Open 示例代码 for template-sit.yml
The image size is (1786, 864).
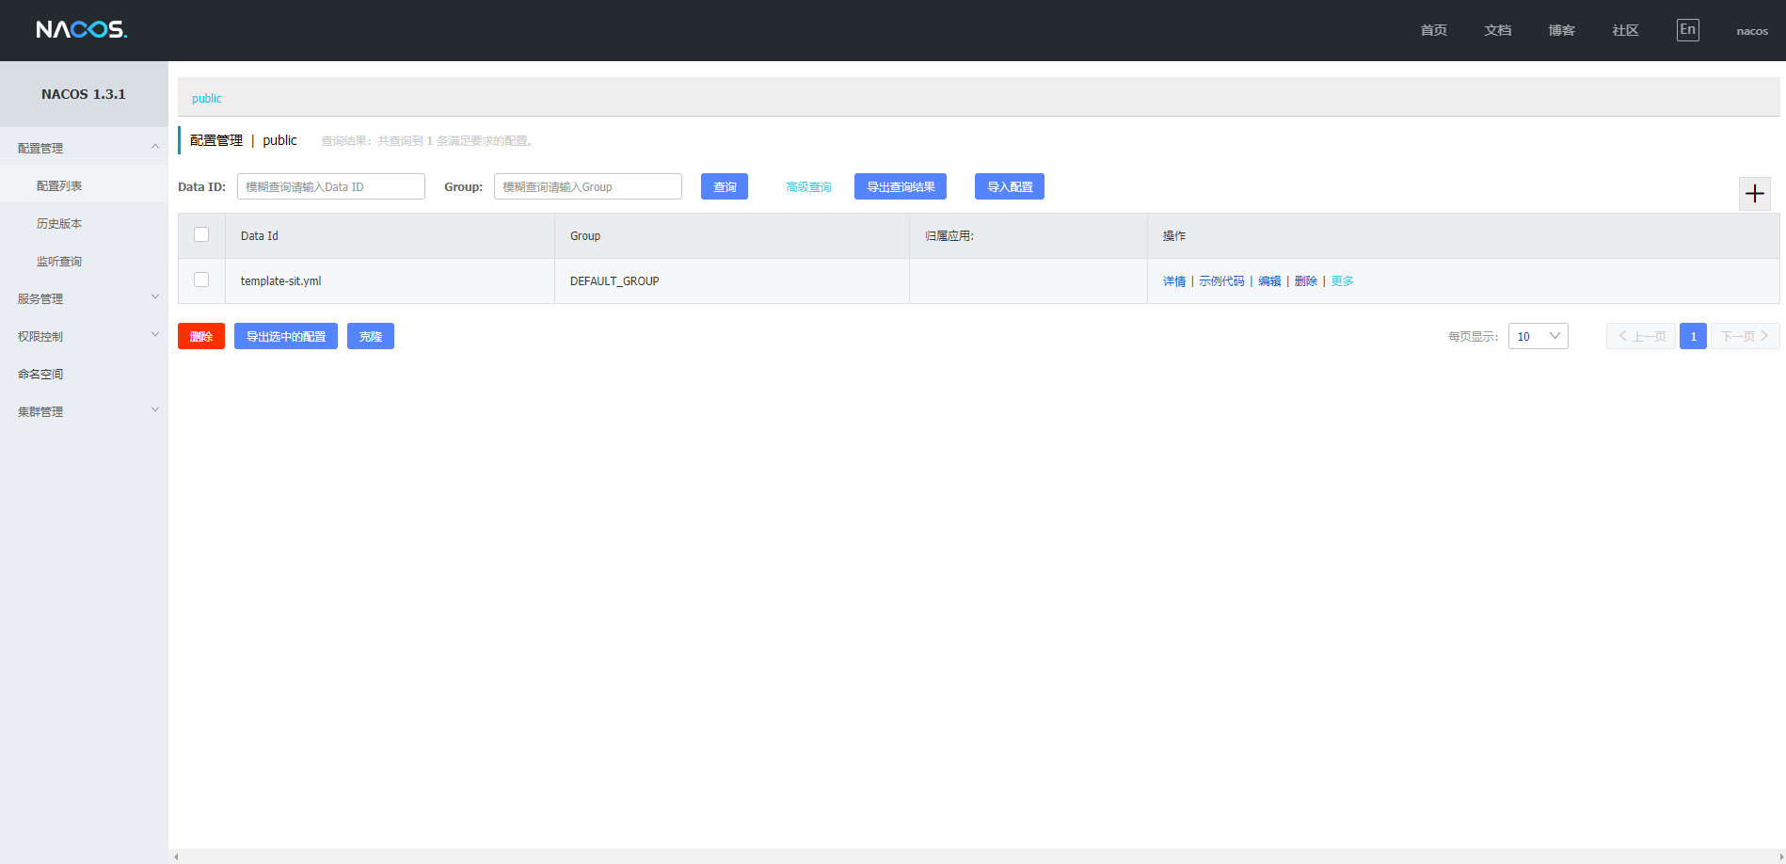click(1221, 281)
